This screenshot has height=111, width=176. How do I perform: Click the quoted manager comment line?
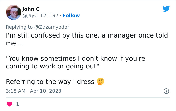click(75, 59)
